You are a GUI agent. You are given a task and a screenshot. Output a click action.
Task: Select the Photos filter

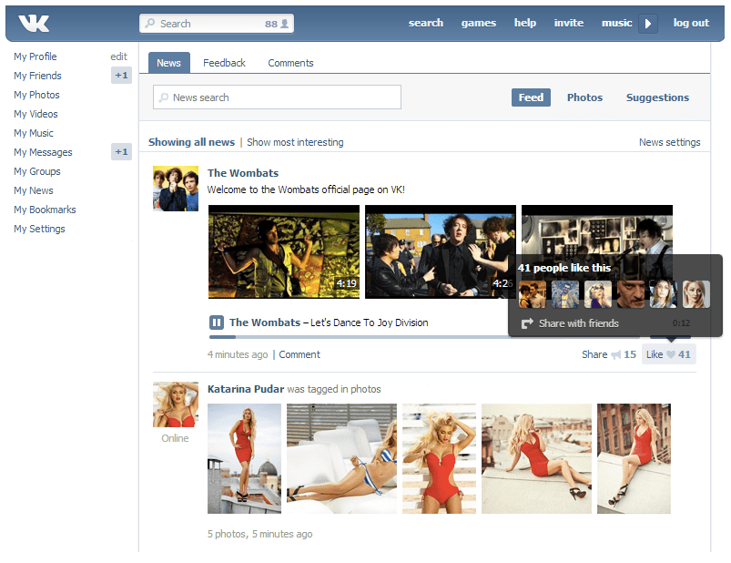pyautogui.click(x=584, y=97)
